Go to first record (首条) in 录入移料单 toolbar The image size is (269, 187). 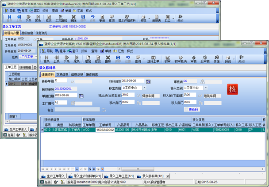coord(46,59)
